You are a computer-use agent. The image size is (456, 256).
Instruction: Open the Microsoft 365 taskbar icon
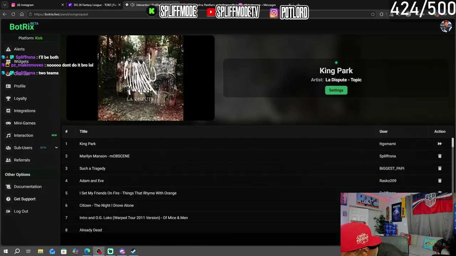click(76, 251)
